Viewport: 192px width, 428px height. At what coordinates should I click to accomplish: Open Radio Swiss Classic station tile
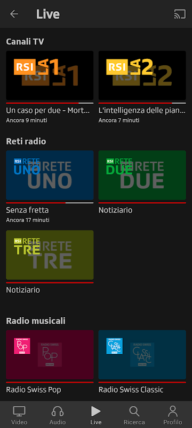(x=142, y=355)
